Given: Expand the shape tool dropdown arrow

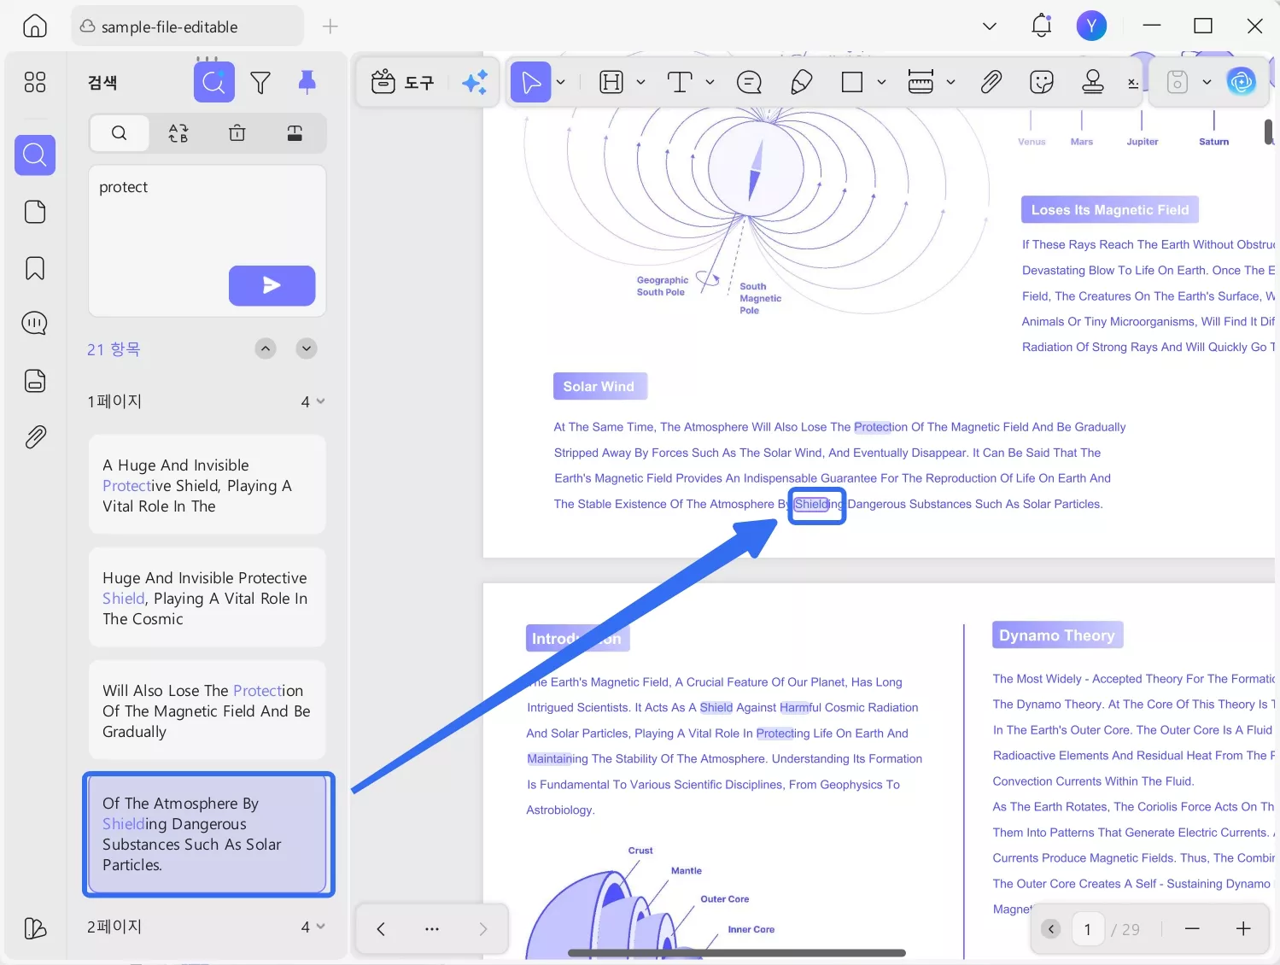Looking at the screenshot, I should tap(881, 82).
